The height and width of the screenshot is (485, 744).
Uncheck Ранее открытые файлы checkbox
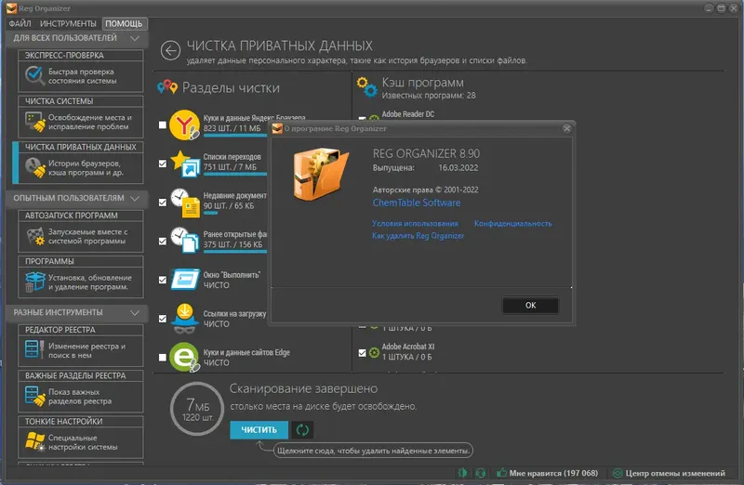162,242
